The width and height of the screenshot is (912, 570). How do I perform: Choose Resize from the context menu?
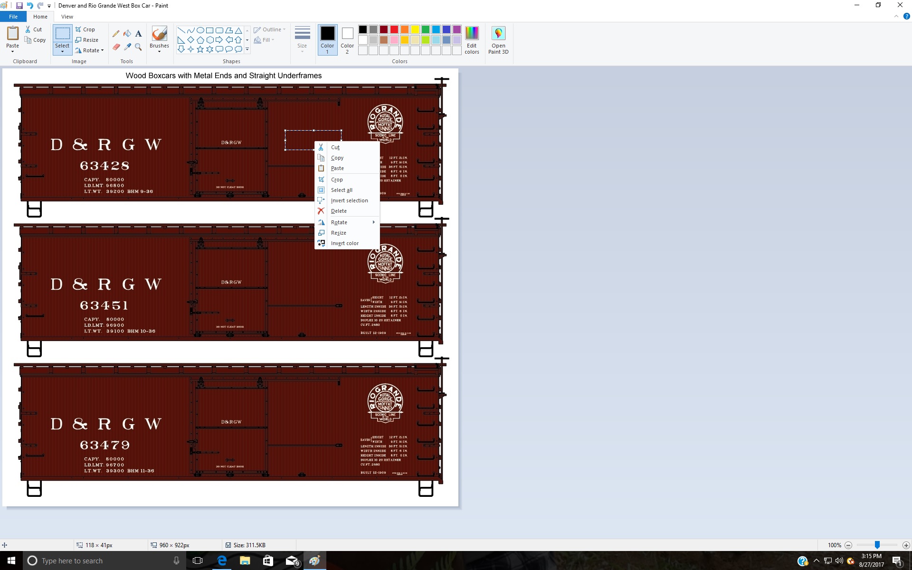(x=347, y=233)
